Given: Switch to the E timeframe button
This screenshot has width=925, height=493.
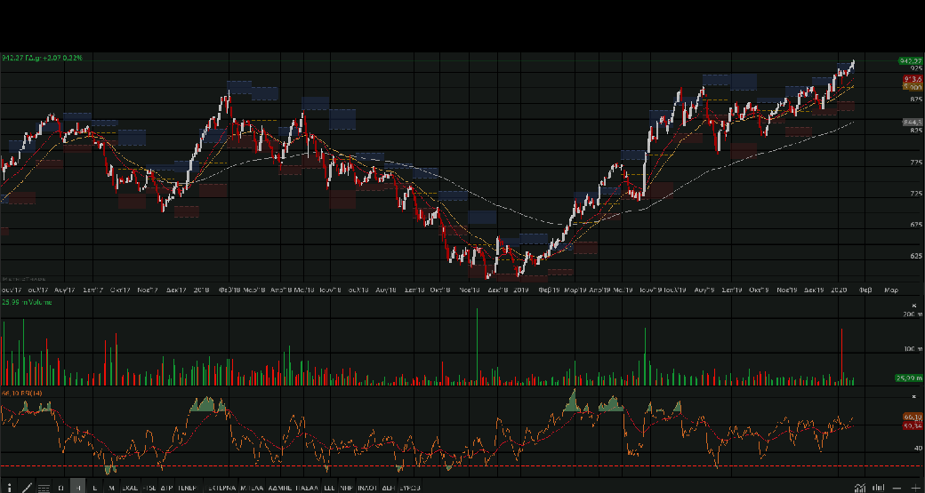Looking at the screenshot, I should [94, 488].
